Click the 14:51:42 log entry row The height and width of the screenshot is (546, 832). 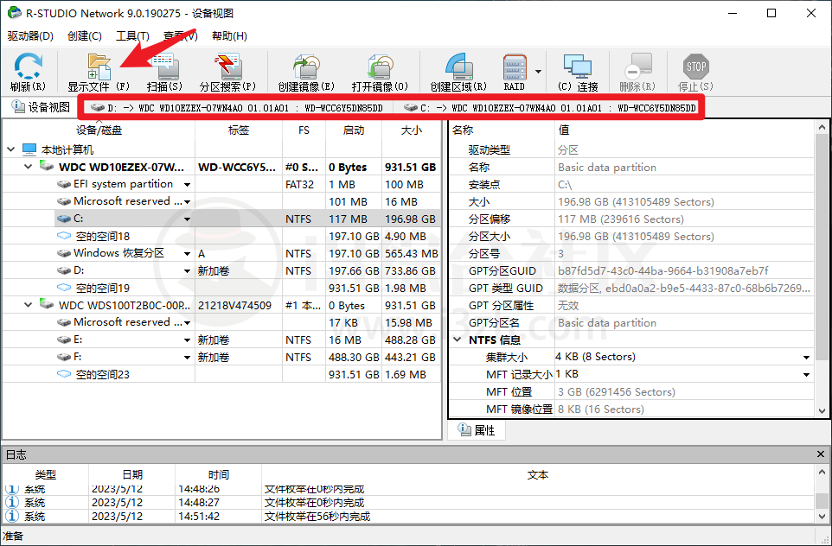pyautogui.click(x=408, y=517)
